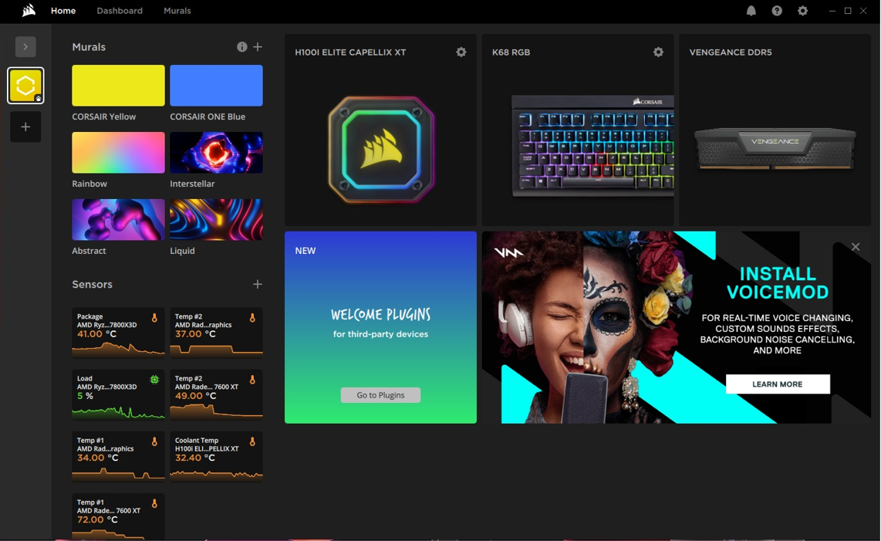This screenshot has height=541, width=881.
Task: Close the Voicemod advertisement banner
Action: pos(855,247)
